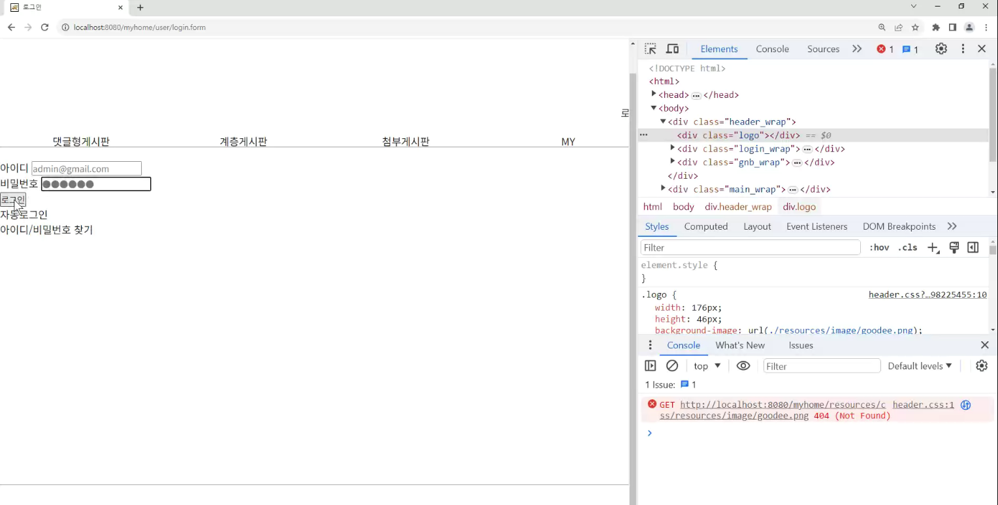Screen dimensions: 998x505
Task: Select the drawer Console tab
Action: point(683,345)
